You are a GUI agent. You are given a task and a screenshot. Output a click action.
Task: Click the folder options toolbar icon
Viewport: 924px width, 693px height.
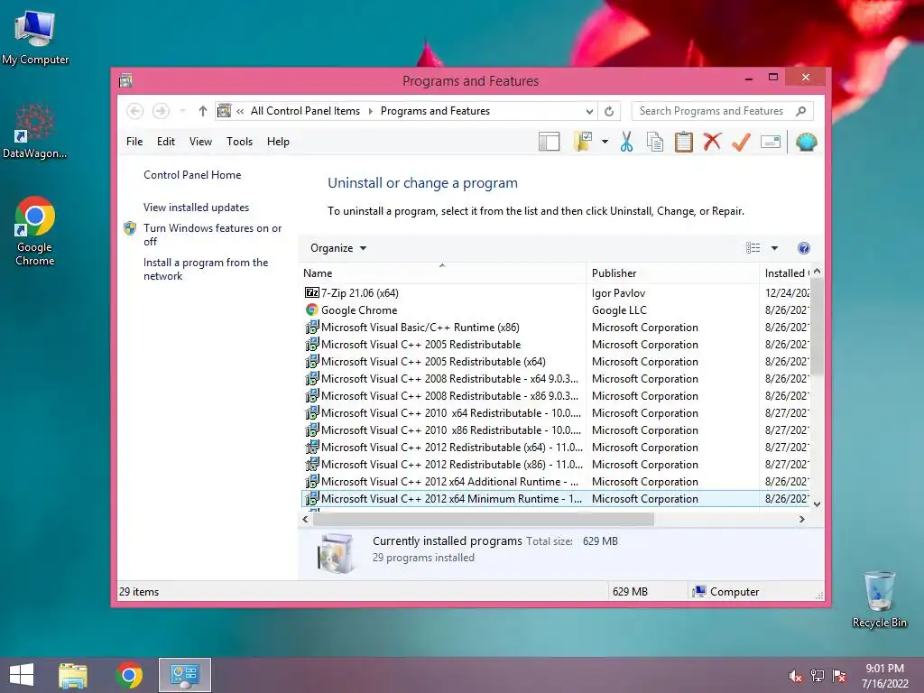point(582,142)
